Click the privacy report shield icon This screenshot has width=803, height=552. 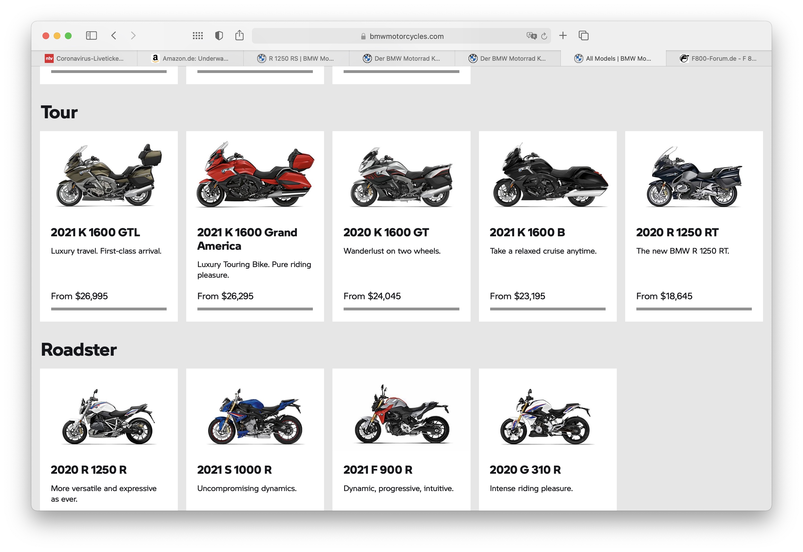[x=219, y=36]
